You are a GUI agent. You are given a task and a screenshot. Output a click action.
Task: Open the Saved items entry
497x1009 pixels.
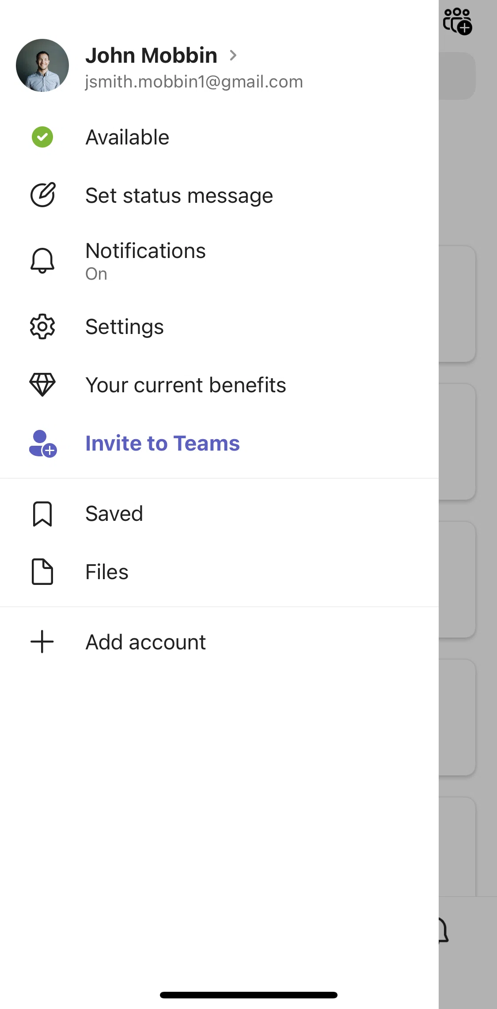[x=114, y=513]
